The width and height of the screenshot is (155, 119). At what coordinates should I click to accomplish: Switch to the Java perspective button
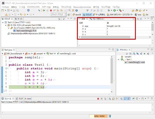138,15
